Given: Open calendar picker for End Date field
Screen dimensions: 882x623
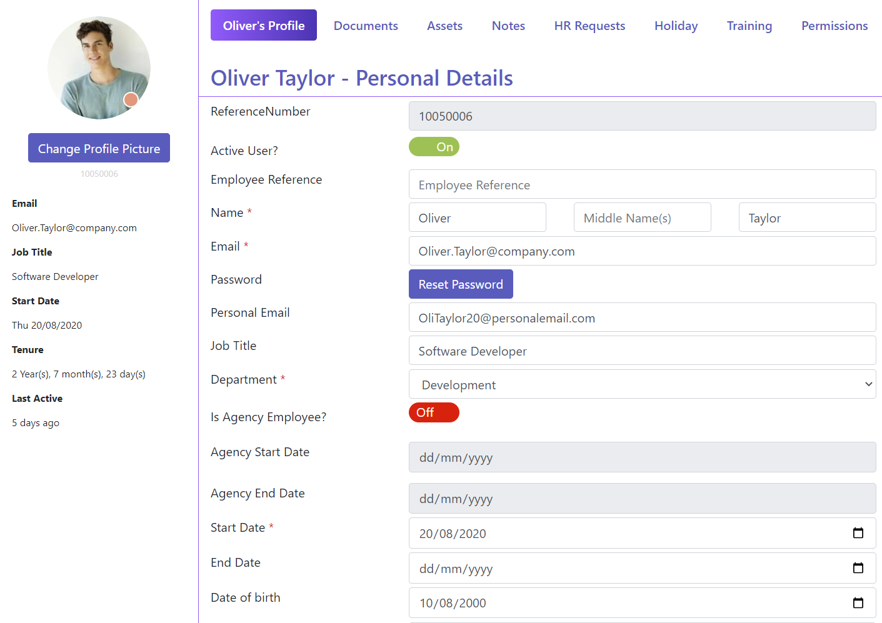Looking at the screenshot, I should coord(858,568).
